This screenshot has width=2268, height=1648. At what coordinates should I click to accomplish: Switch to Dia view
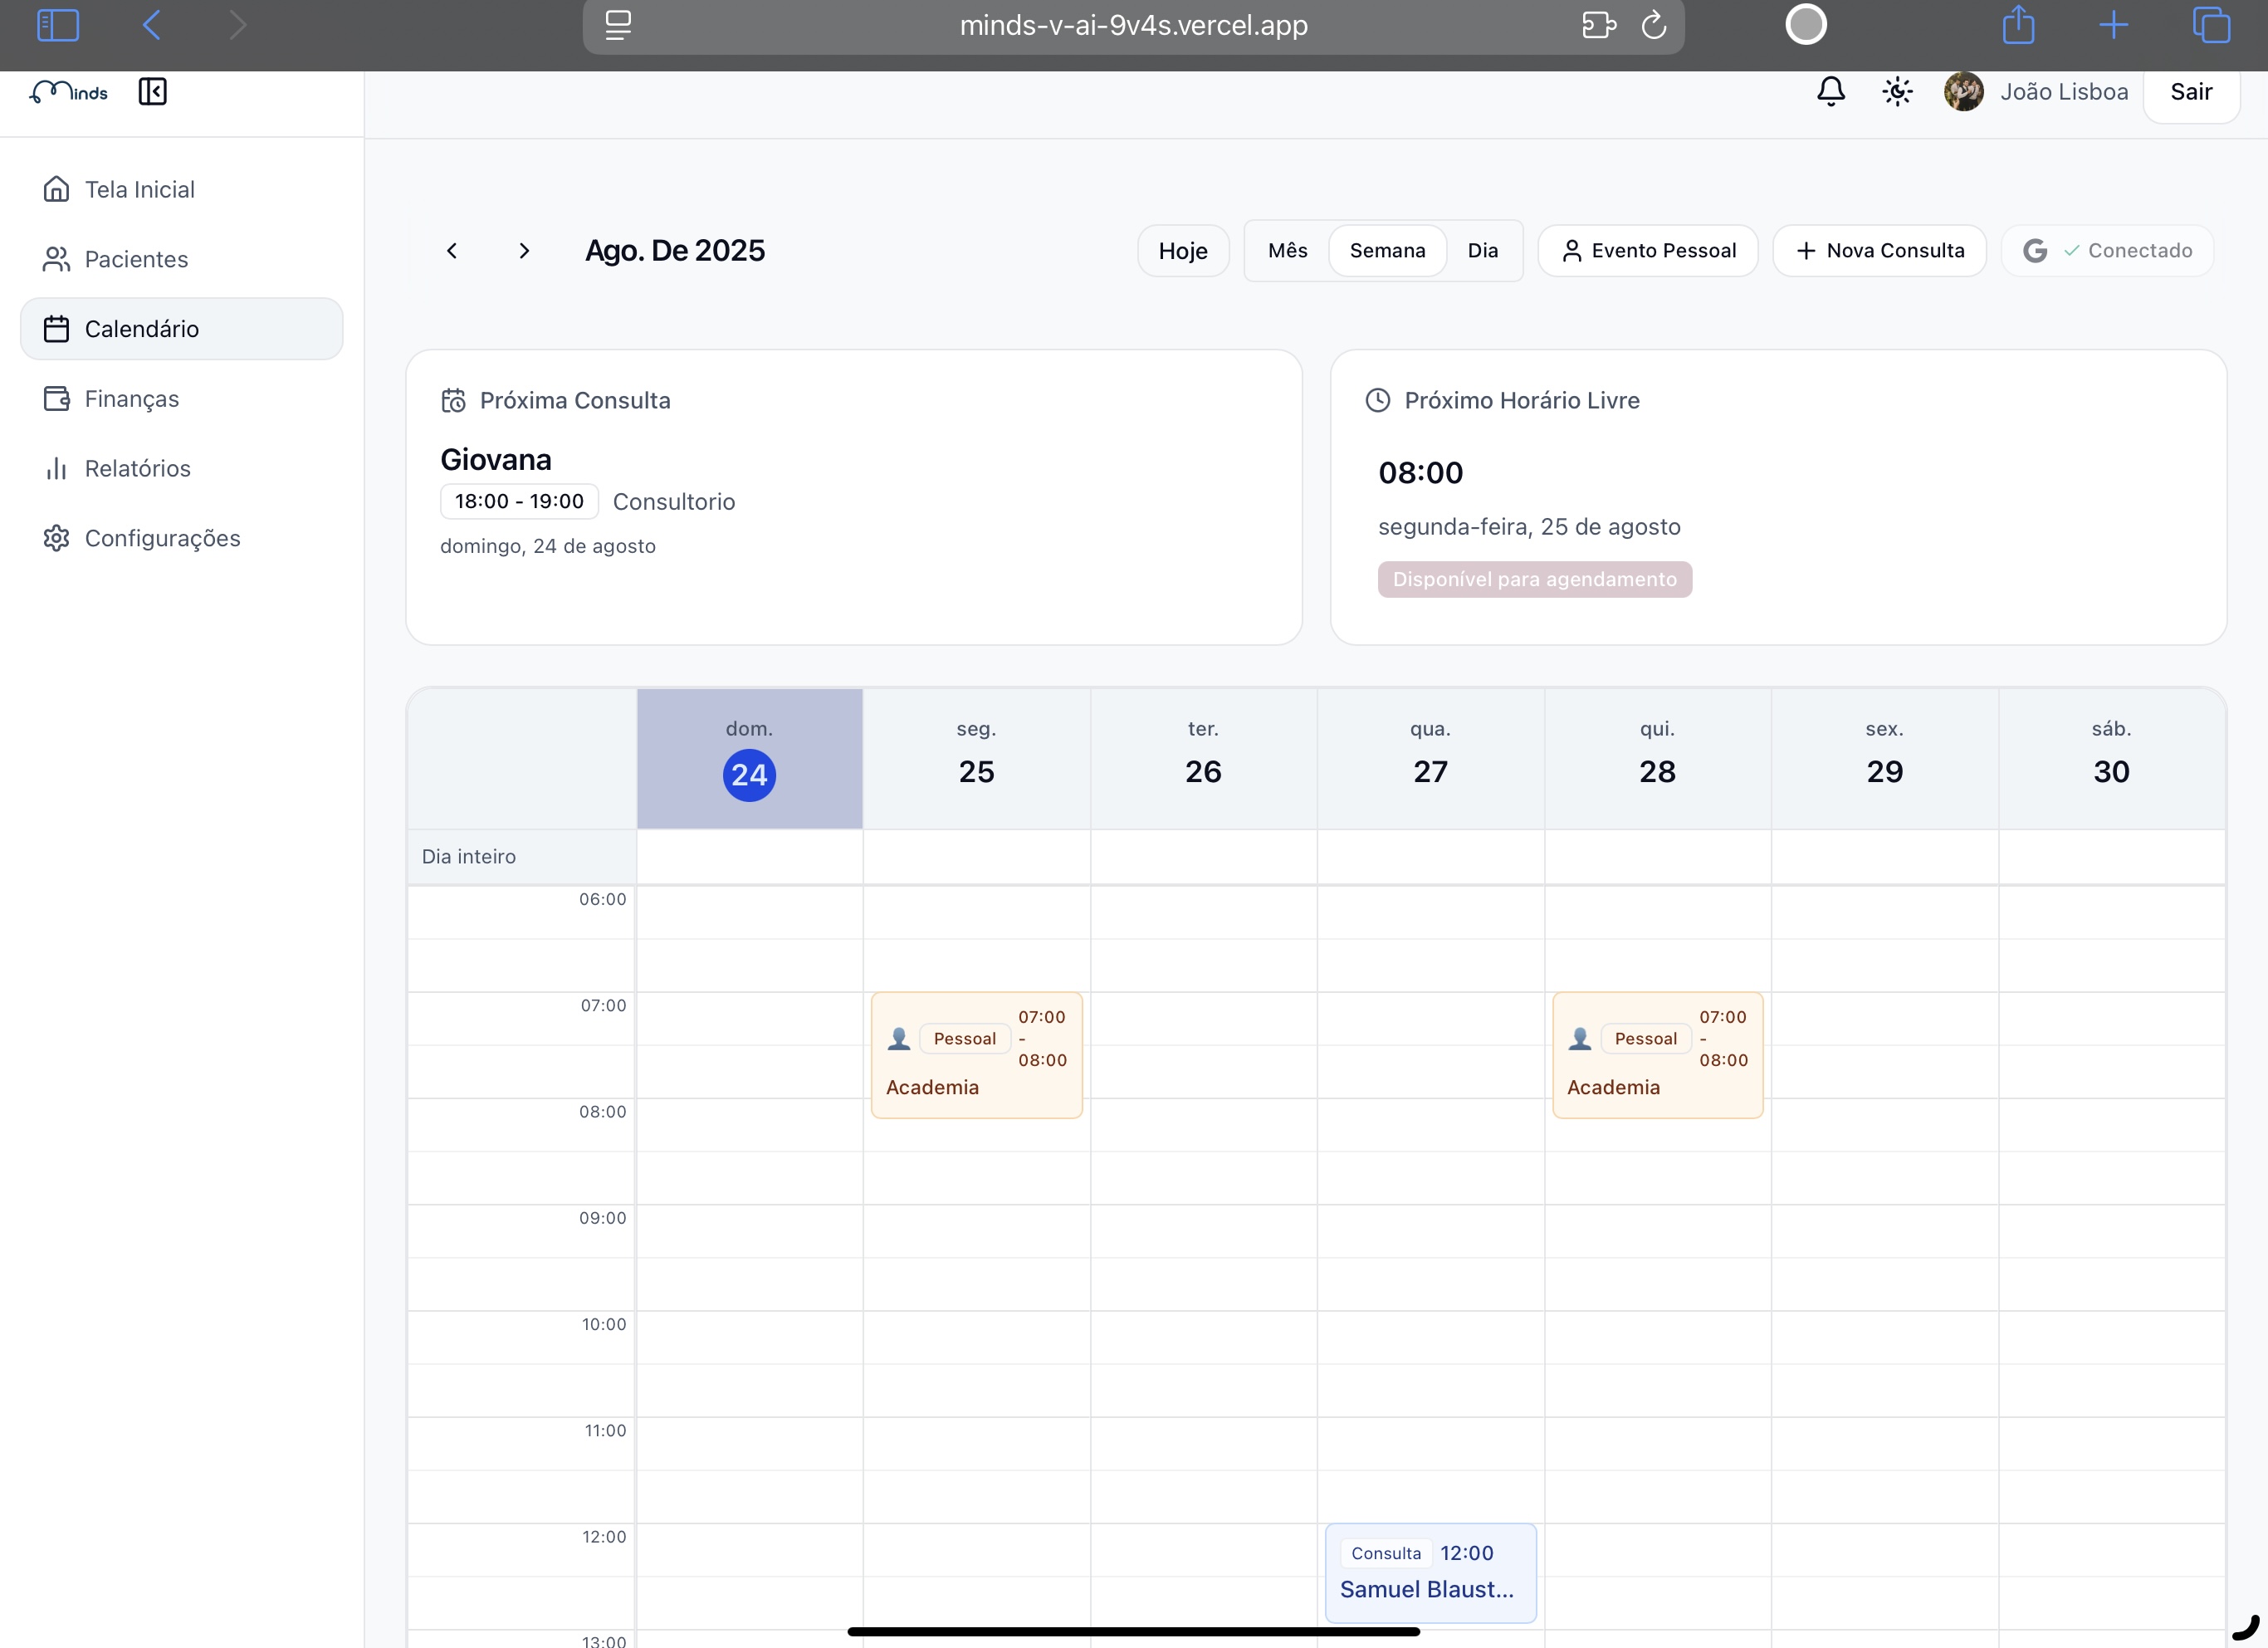[1483, 251]
